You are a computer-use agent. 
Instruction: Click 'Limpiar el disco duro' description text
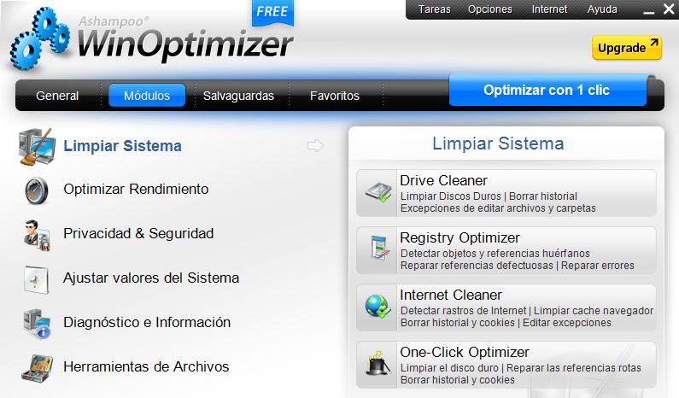point(449,368)
